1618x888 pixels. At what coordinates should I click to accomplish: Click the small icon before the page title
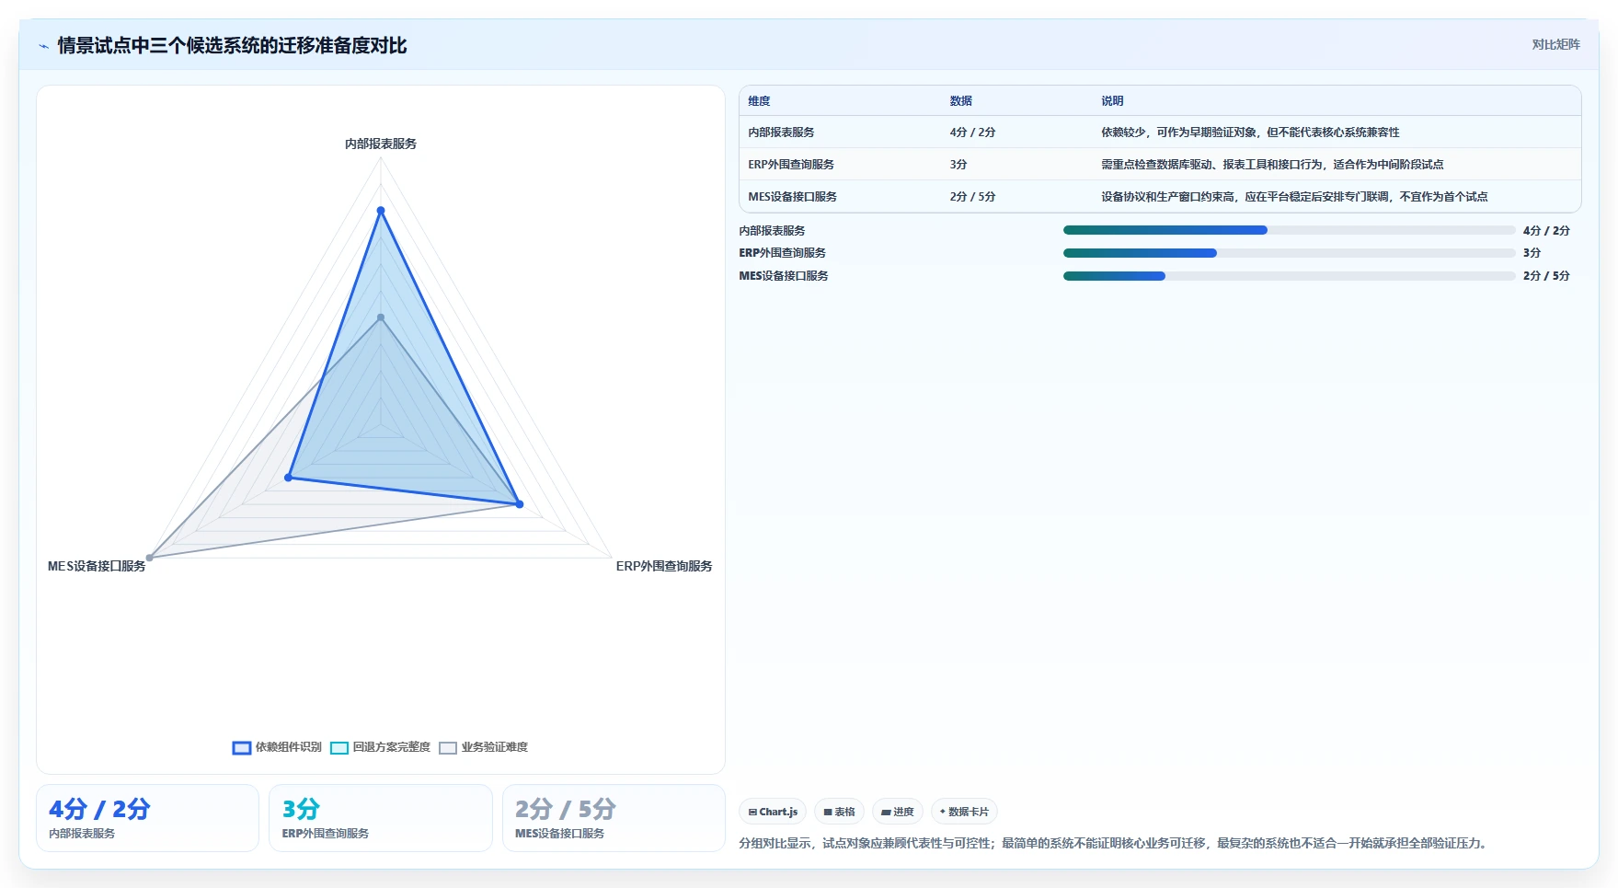(x=43, y=46)
